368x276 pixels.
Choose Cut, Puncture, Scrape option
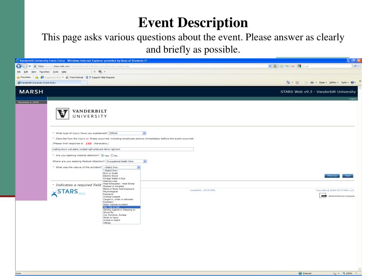click(x=121, y=215)
